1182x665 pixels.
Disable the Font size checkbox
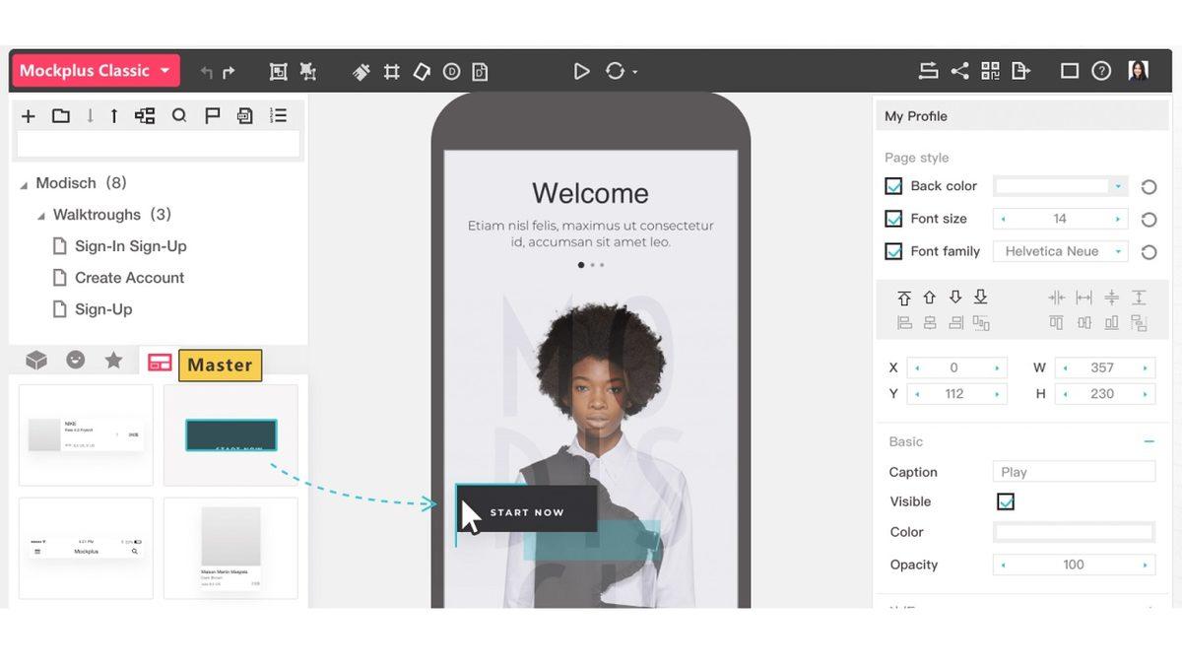pos(893,218)
